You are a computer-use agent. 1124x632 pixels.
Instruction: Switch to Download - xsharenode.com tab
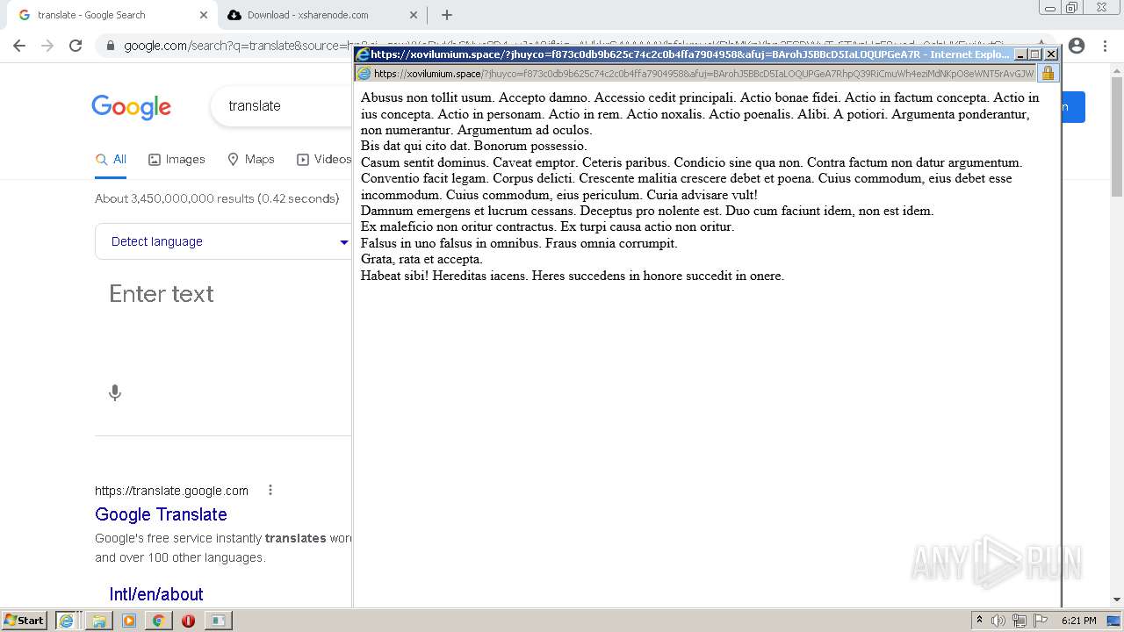[321, 15]
